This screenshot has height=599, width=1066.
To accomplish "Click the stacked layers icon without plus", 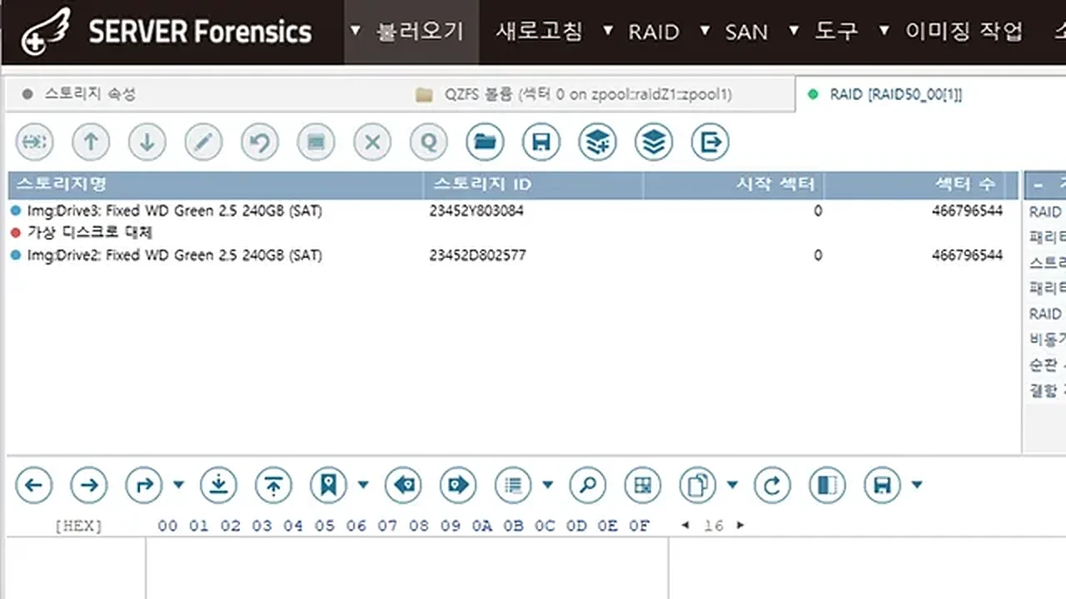I will pyautogui.click(x=654, y=142).
